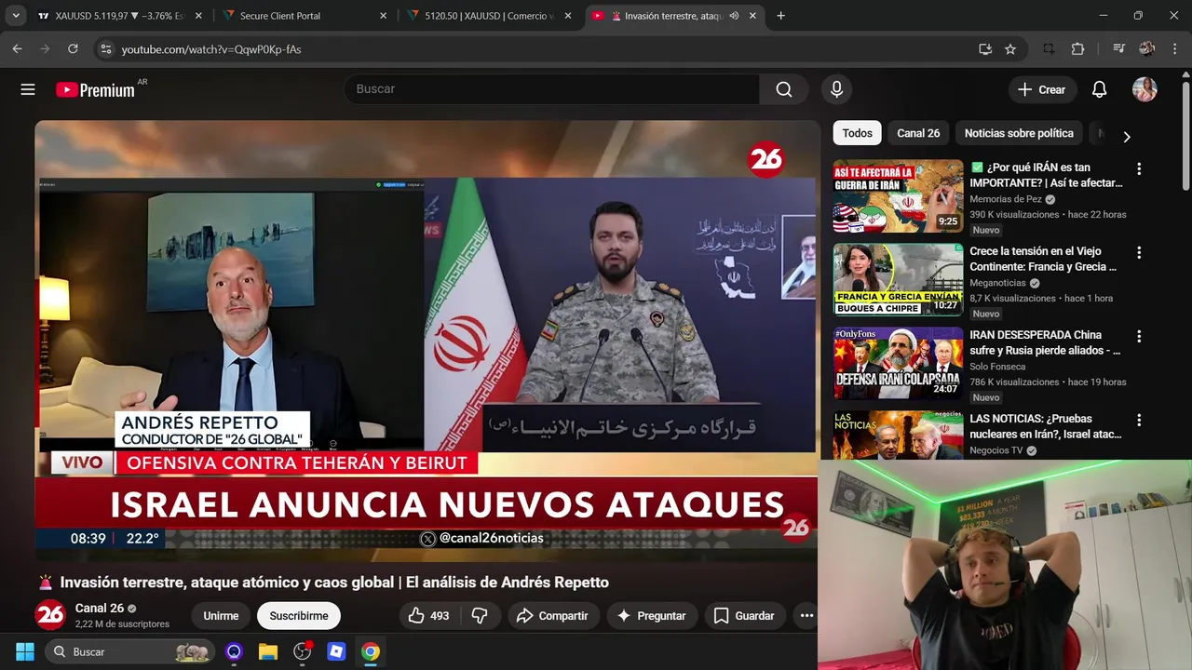
Task: Dislike the video with thumbs down
Action: (480, 615)
